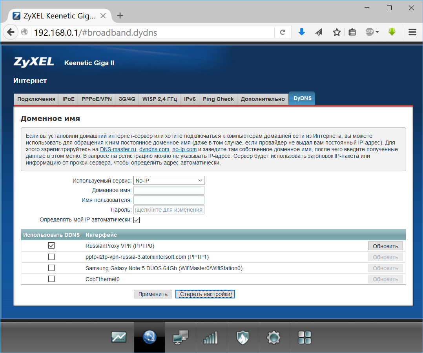Switch to IPv6 tab

(190, 99)
